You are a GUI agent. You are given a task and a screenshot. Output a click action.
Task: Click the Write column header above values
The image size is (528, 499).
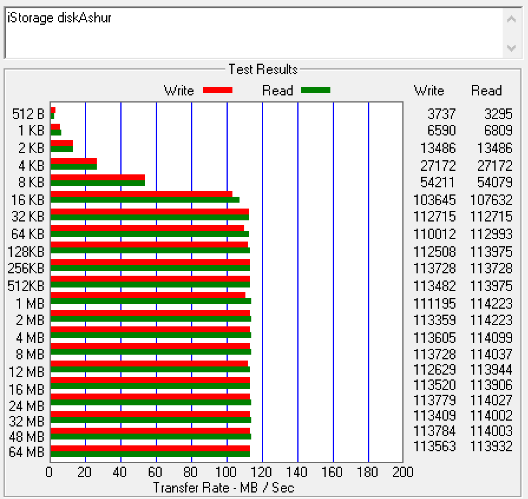coord(429,91)
